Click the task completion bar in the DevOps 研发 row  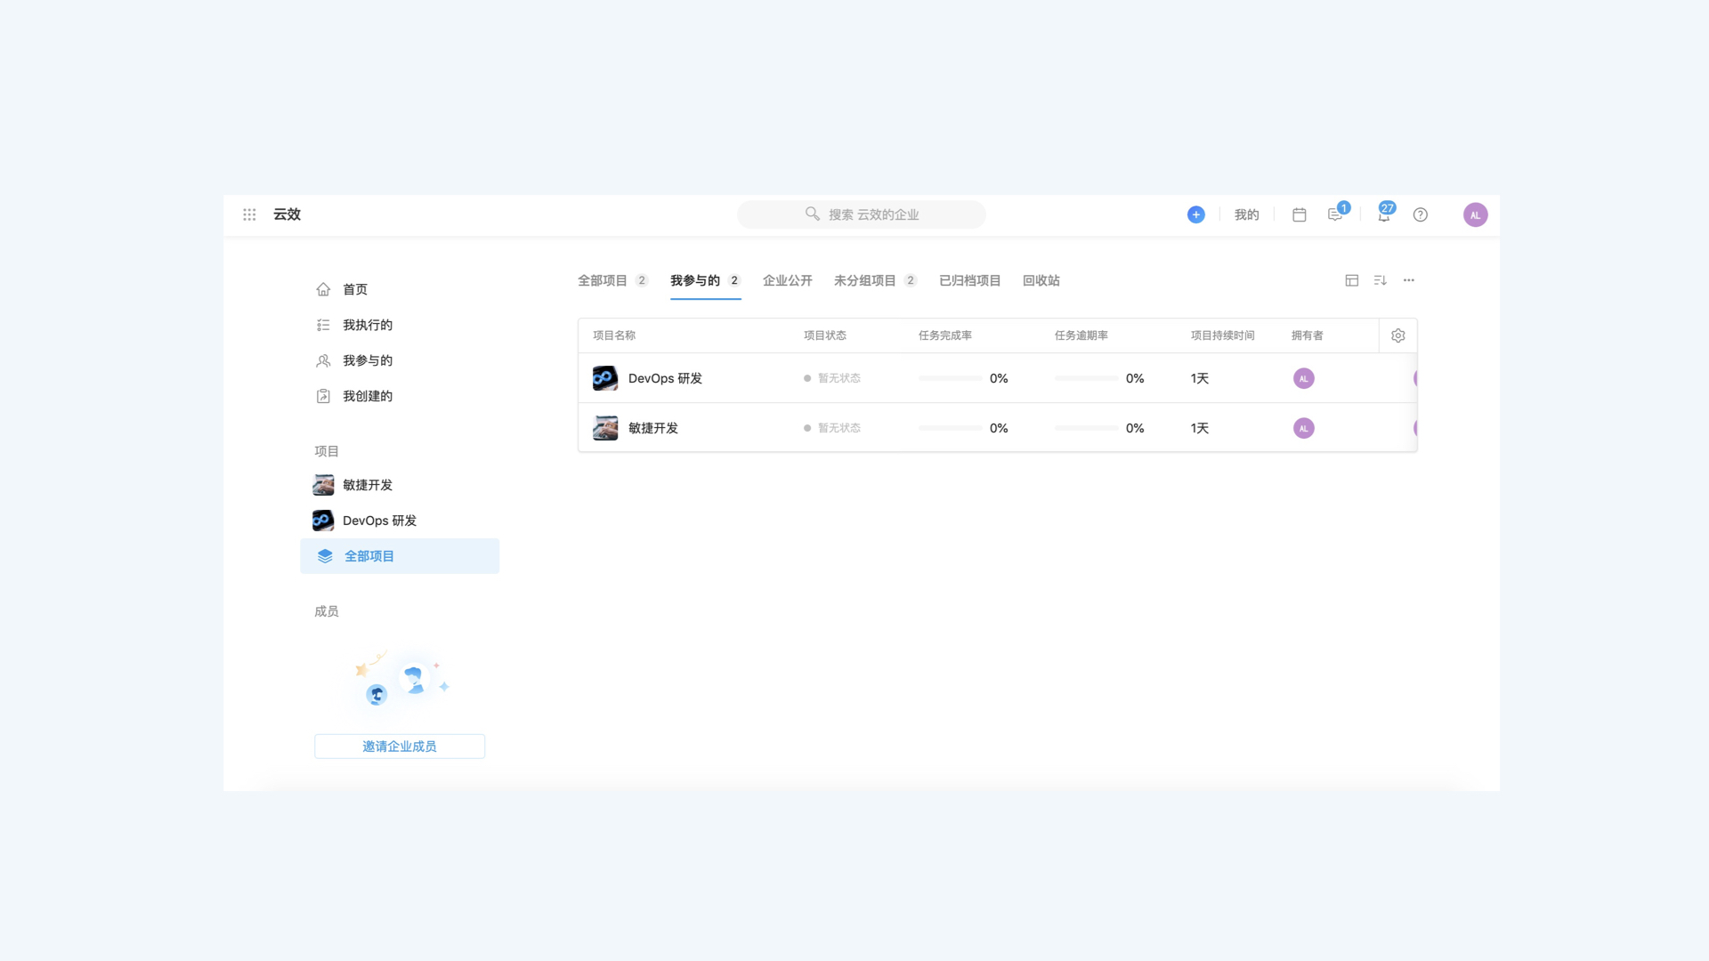[x=951, y=378]
